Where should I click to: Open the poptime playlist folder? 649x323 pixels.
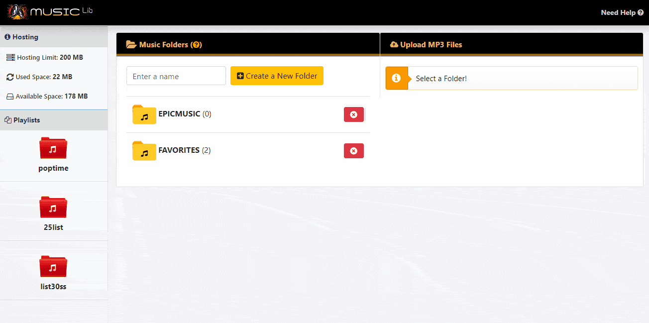pos(53,148)
